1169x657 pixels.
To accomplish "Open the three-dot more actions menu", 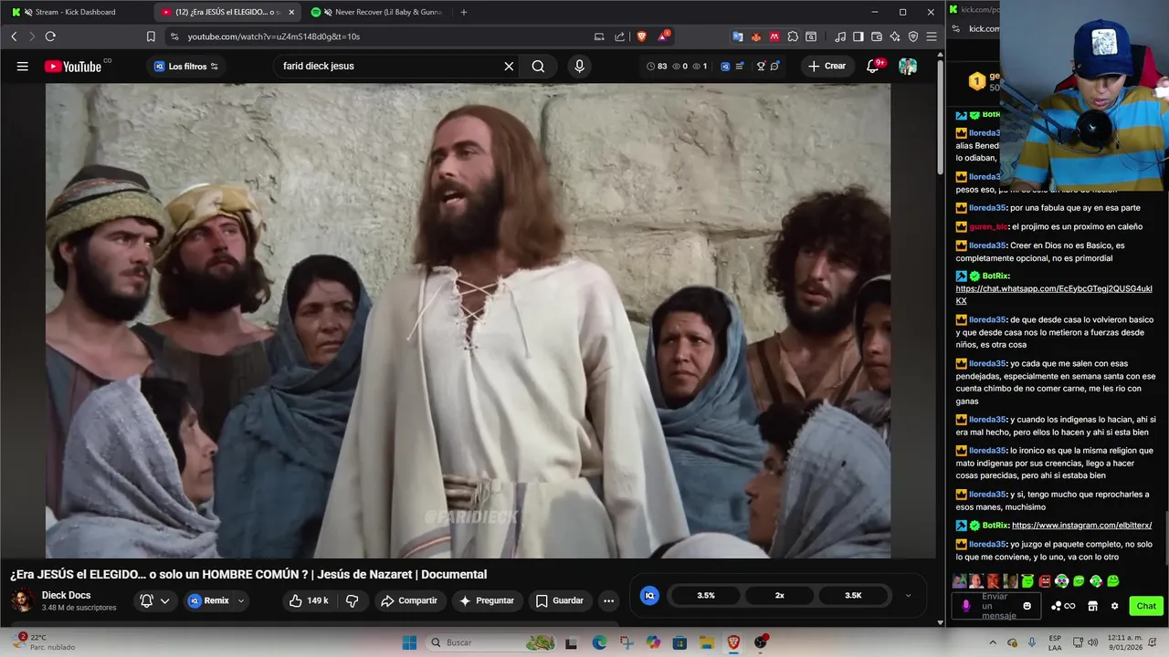I will (608, 600).
